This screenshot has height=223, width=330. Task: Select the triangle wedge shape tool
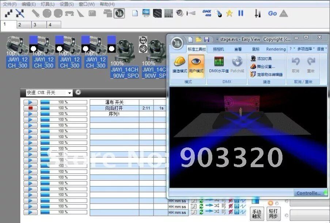coord(80,14)
